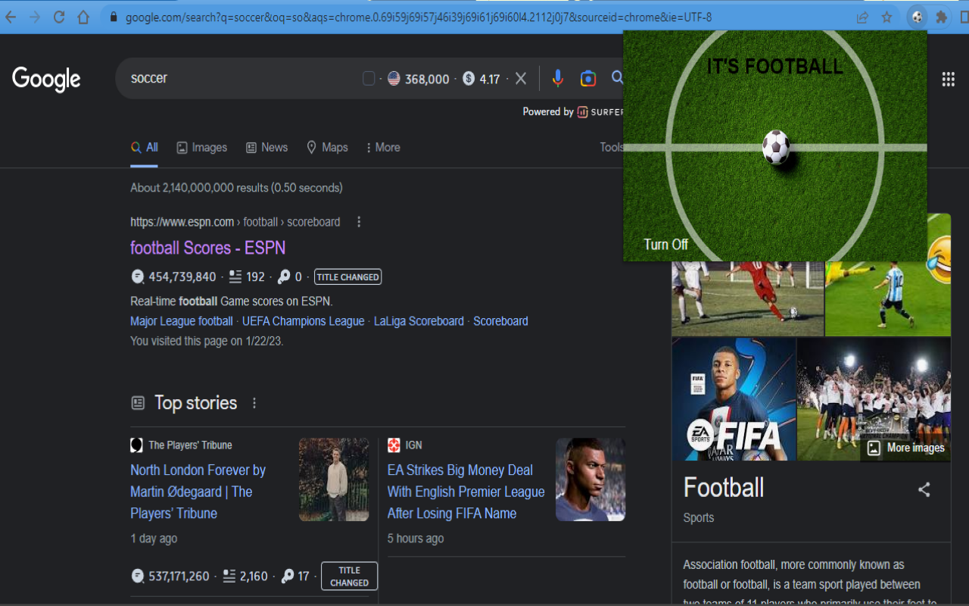
Task: Click the share page icon in address bar
Action: [862, 17]
